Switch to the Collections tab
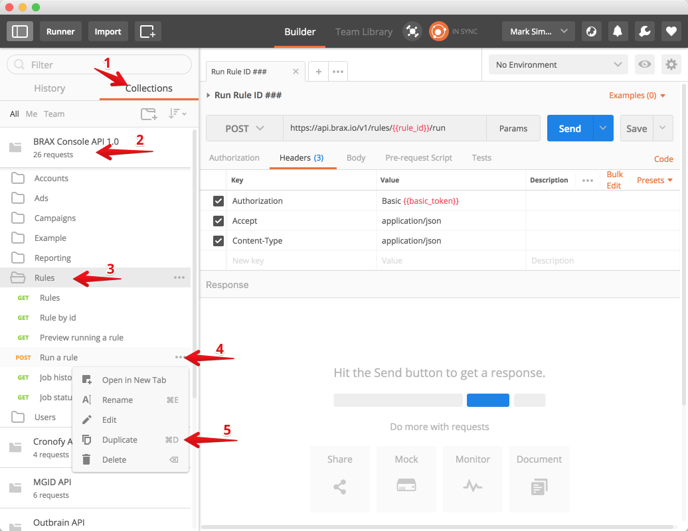This screenshot has height=531, width=688. (149, 88)
